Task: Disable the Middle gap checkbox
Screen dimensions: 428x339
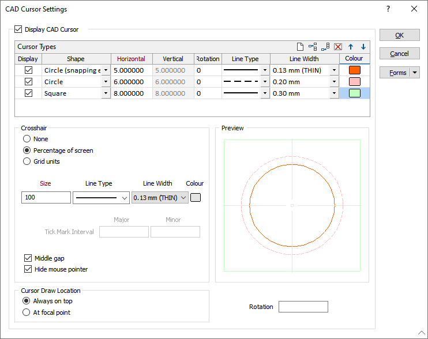Action: [28, 258]
